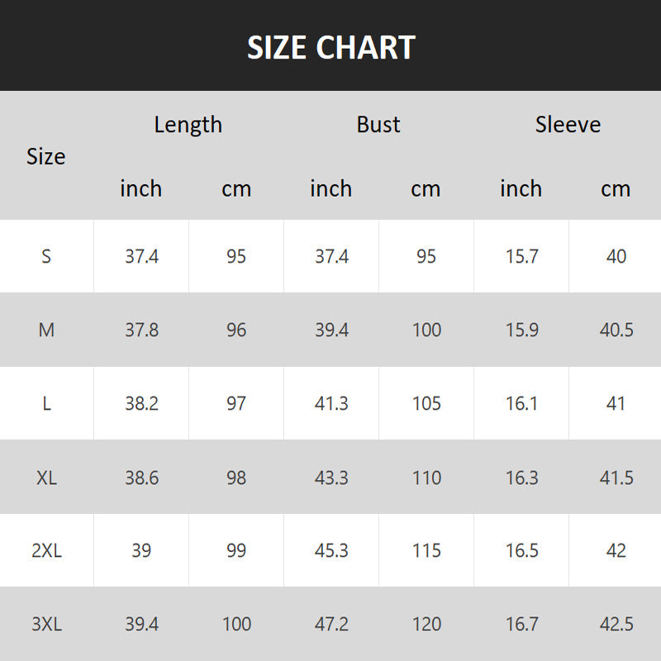
Task: Select the Sleeve column header
Action: (x=568, y=125)
